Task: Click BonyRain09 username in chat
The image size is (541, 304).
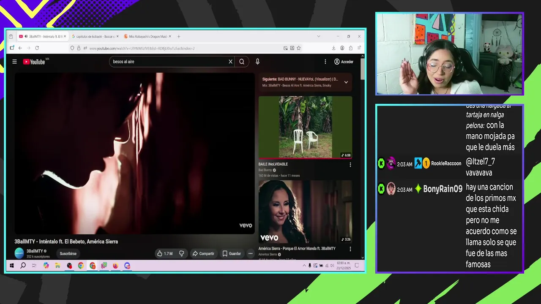Action: pyautogui.click(x=443, y=189)
